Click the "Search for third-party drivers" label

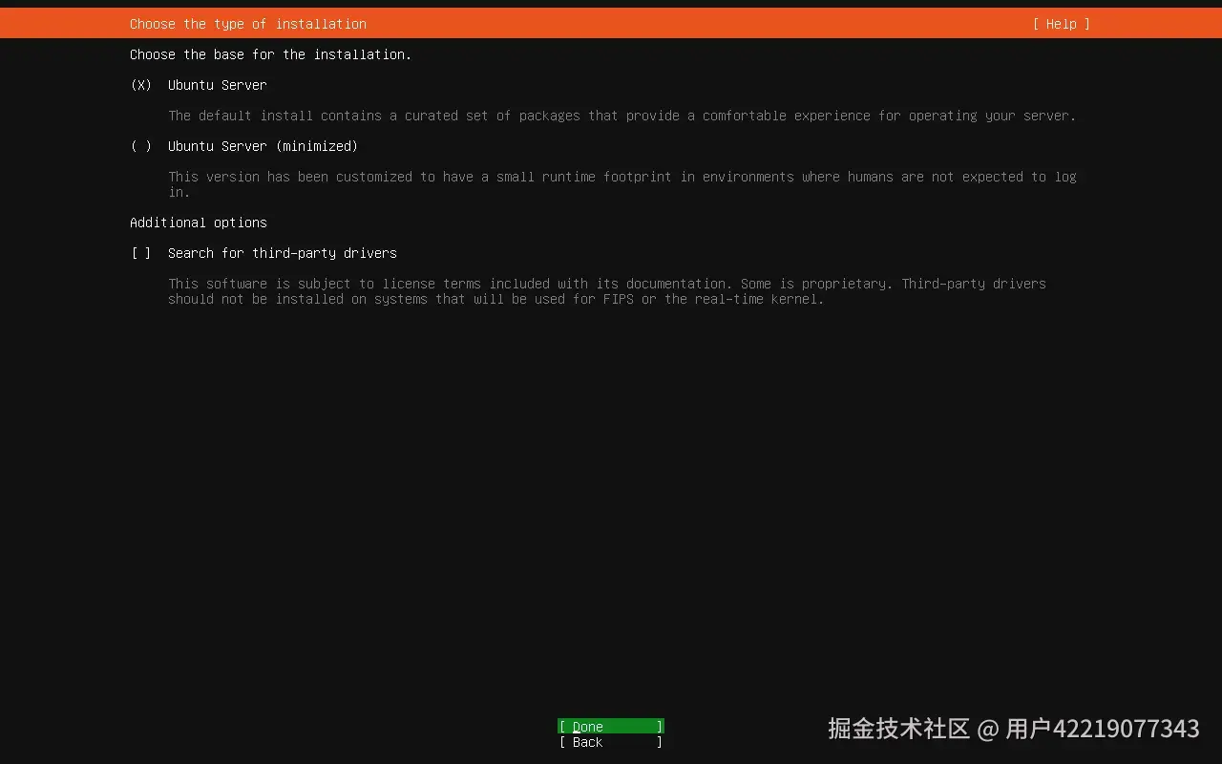tap(283, 253)
